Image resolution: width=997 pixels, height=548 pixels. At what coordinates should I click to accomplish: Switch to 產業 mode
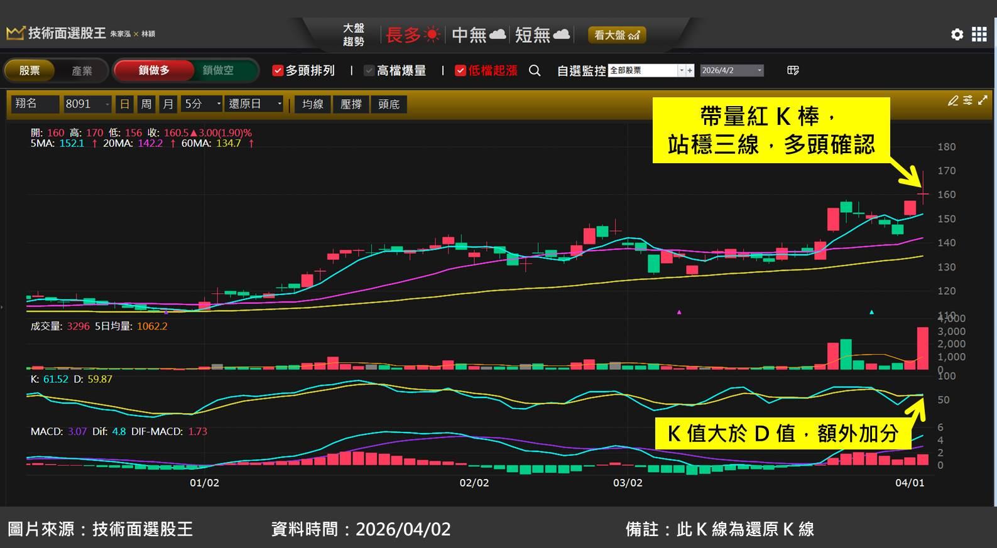click(x=82, y=70)
